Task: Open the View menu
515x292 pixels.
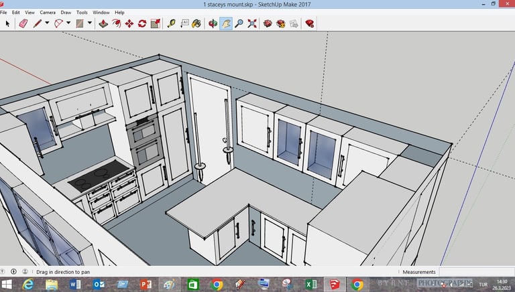Action: pos(30,13)
